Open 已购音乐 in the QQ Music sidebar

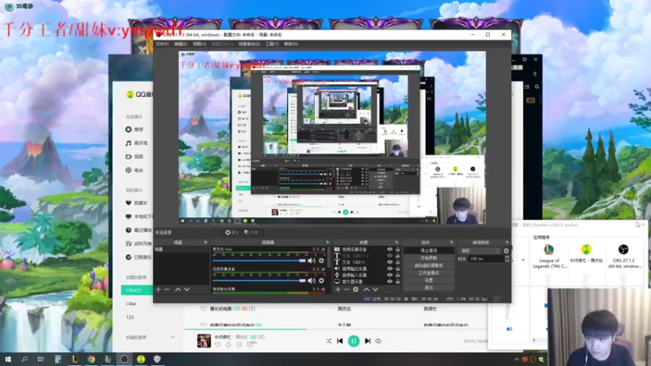pos(138,257)
